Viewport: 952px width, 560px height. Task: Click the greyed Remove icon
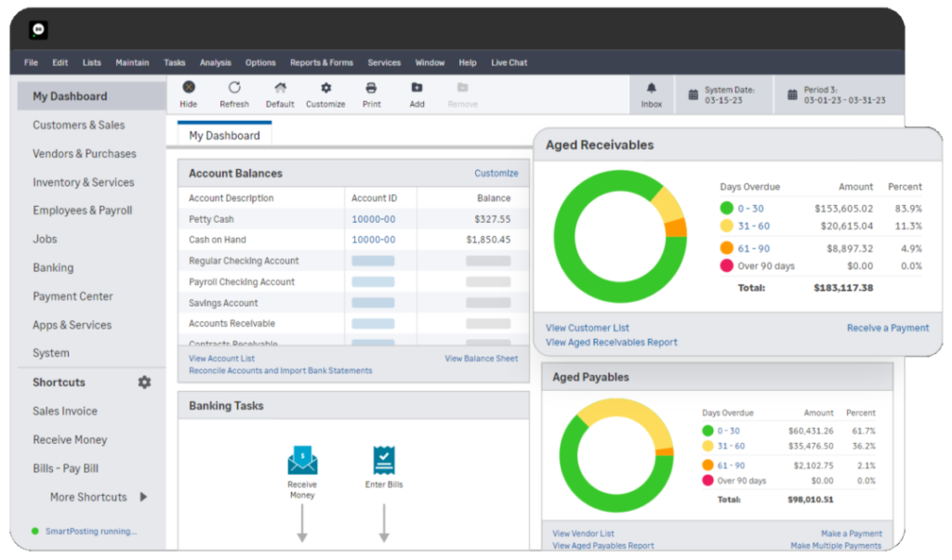click(463, 88)
